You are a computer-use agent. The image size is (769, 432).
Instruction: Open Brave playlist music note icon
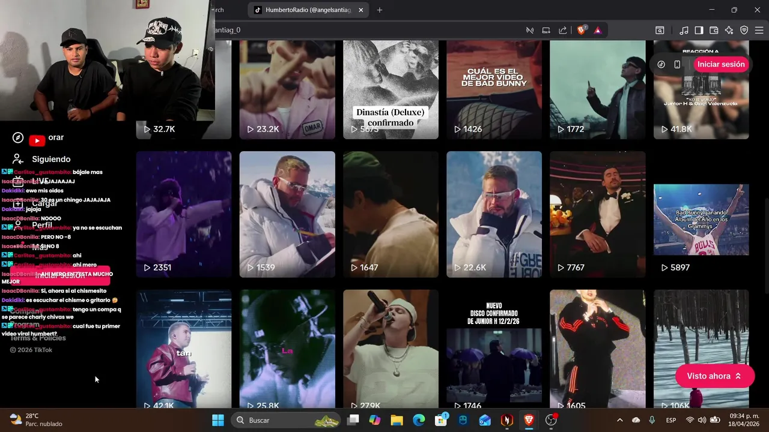point(684,30)
